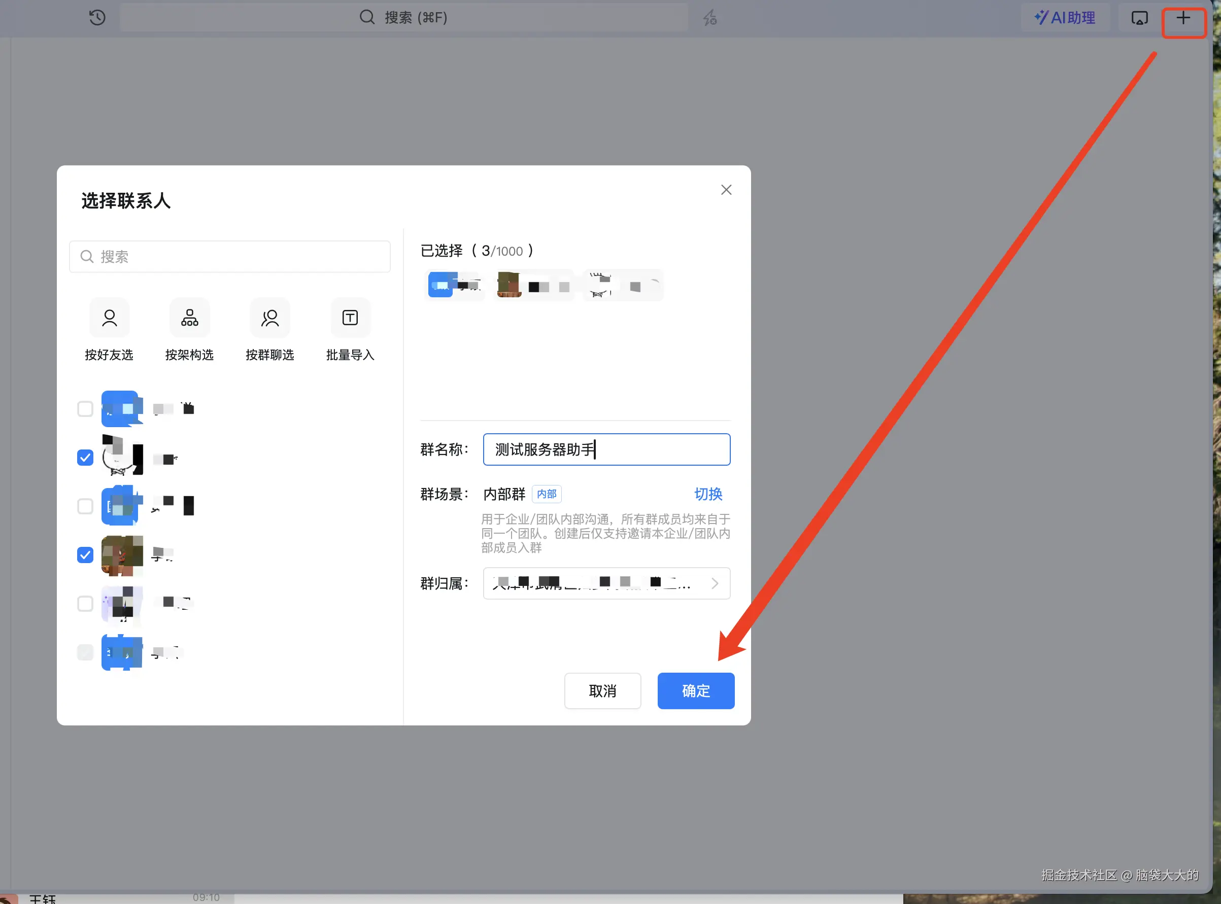
Task: Click the 确定 confirm button
Action: pos(696,691)
